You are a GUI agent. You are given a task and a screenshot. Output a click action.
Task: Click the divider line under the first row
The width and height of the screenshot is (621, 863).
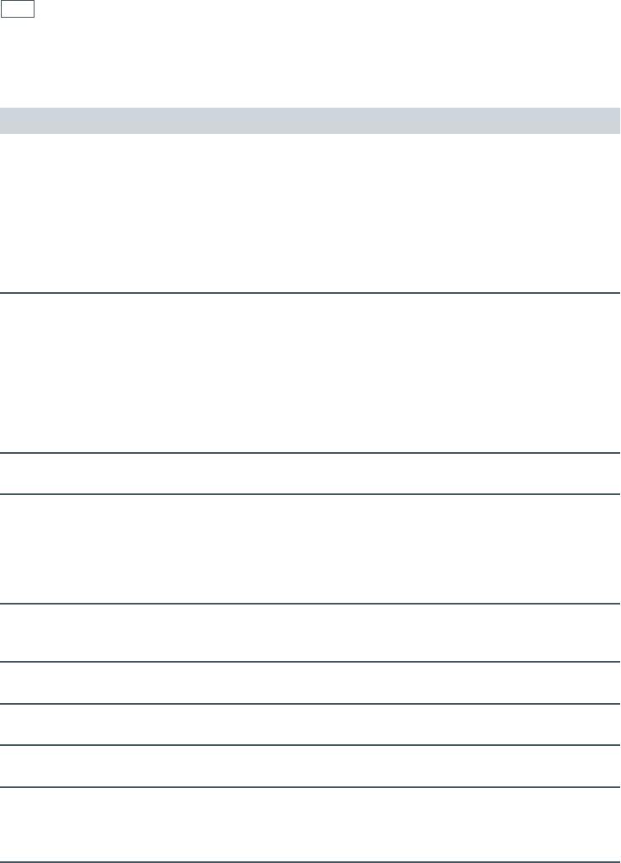tap(310, 293)
